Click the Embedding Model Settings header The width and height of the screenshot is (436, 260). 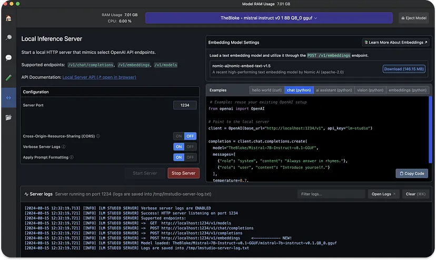click(x=234, y=43)
